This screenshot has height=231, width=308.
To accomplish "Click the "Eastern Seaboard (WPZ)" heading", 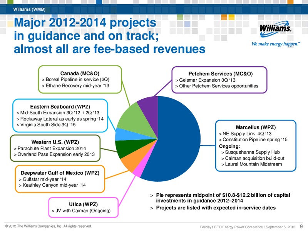I will click(x=60, y=107).
